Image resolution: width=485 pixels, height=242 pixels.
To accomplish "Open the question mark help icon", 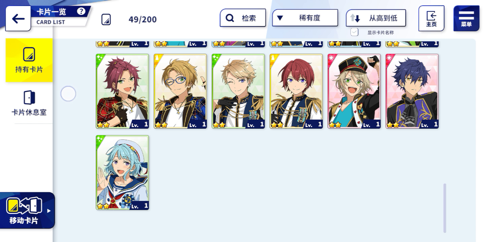I will tap(81, 11).
